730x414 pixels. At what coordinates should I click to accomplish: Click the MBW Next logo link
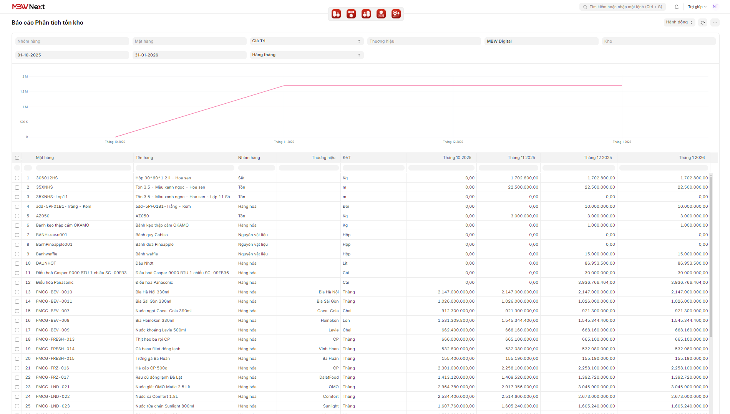click(x=28, y=7)
